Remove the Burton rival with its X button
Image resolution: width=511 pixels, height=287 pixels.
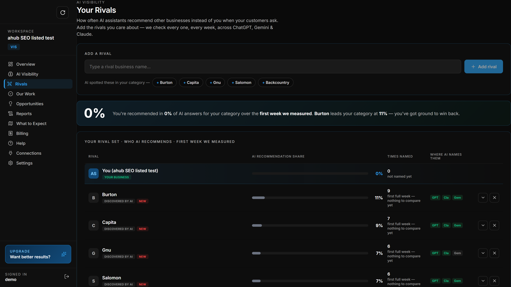[x=494, y=198]
